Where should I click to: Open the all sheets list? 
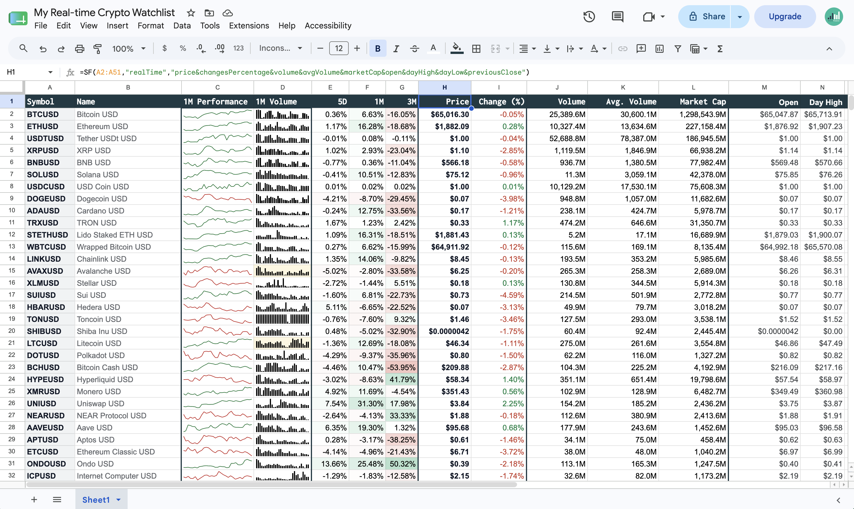(57, 500)
